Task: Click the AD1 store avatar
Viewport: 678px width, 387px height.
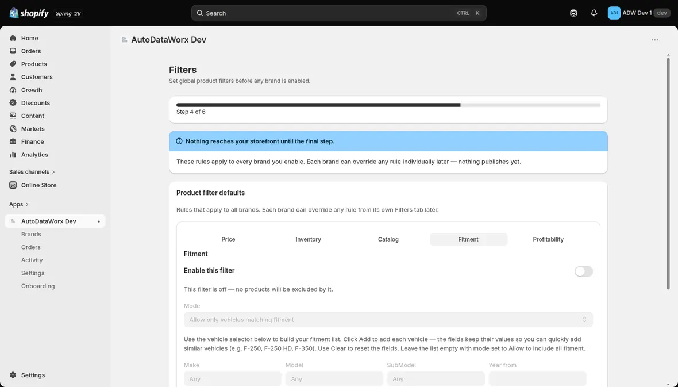Action: [x=614, y=13]
